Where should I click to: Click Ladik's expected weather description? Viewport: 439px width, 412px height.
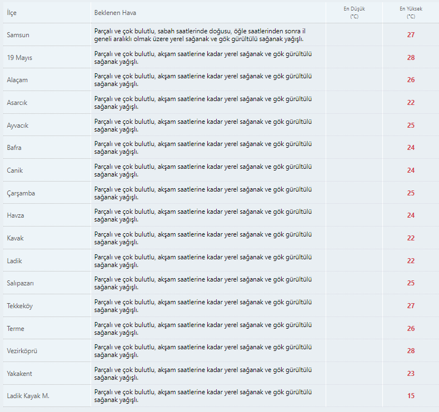(x=203, y=261)
